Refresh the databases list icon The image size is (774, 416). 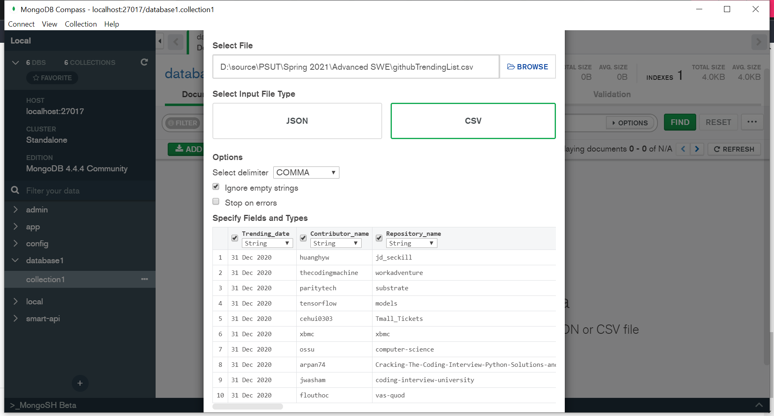click(144, 62)
